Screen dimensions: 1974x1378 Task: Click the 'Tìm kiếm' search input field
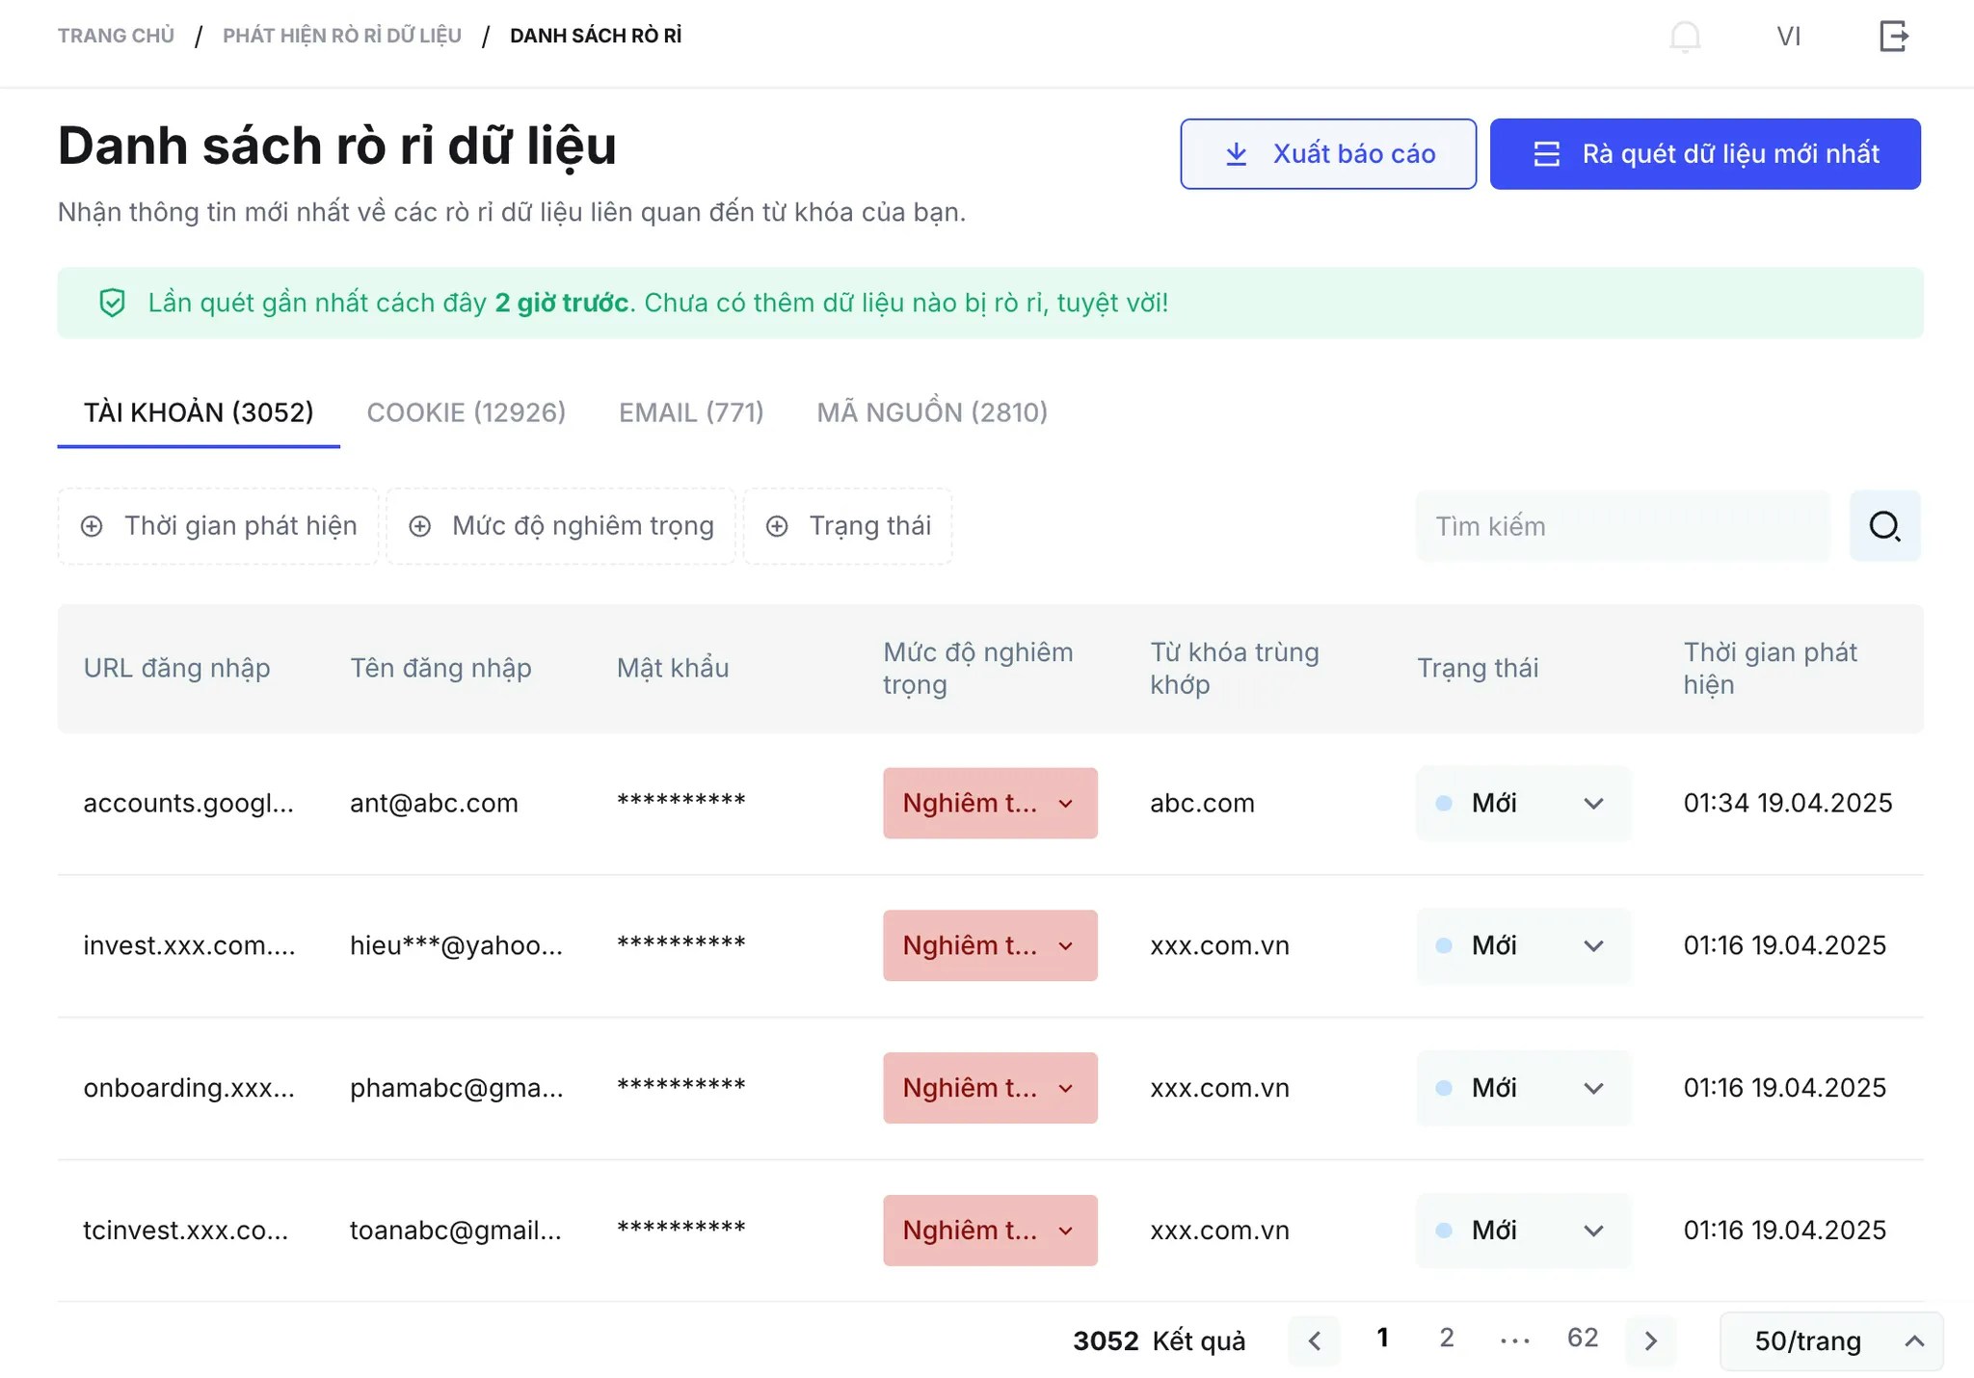(1623, 526)
